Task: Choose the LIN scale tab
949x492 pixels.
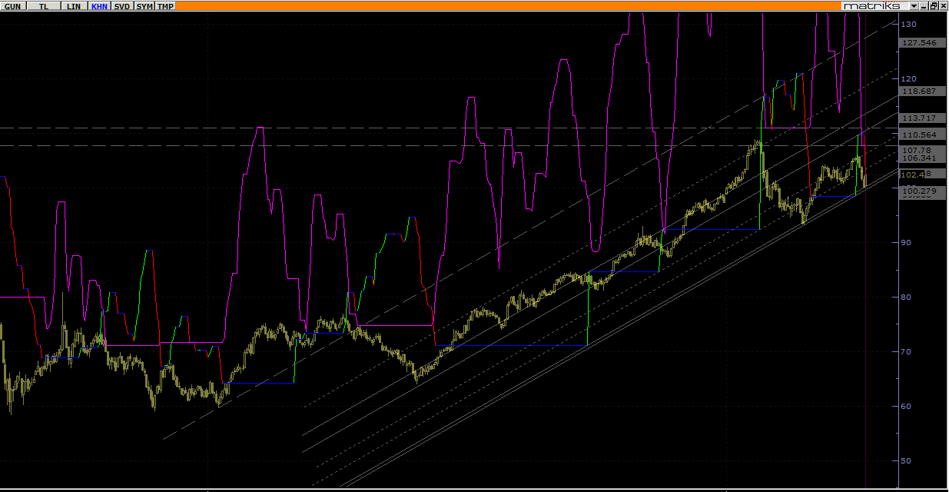Action: 74,5
